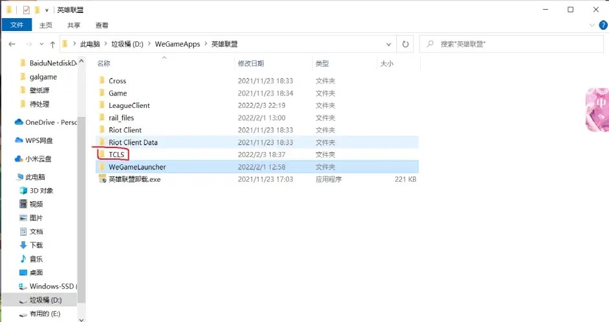Select the LeagueClient folder icon

[101, 105]
